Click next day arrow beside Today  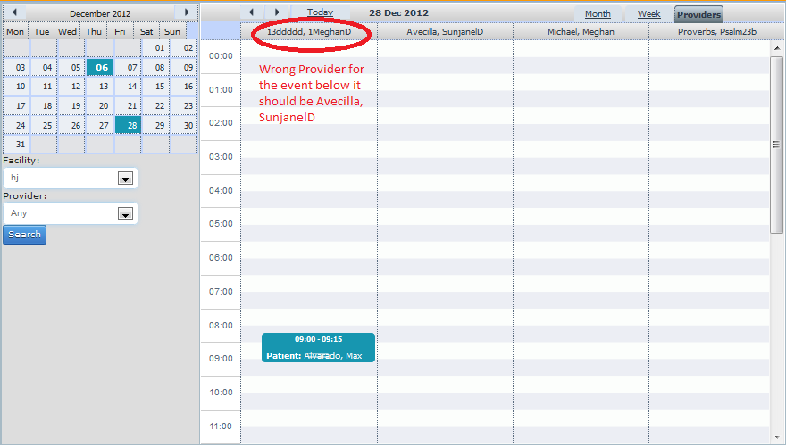pyautogui.click(x=277, y=12)
